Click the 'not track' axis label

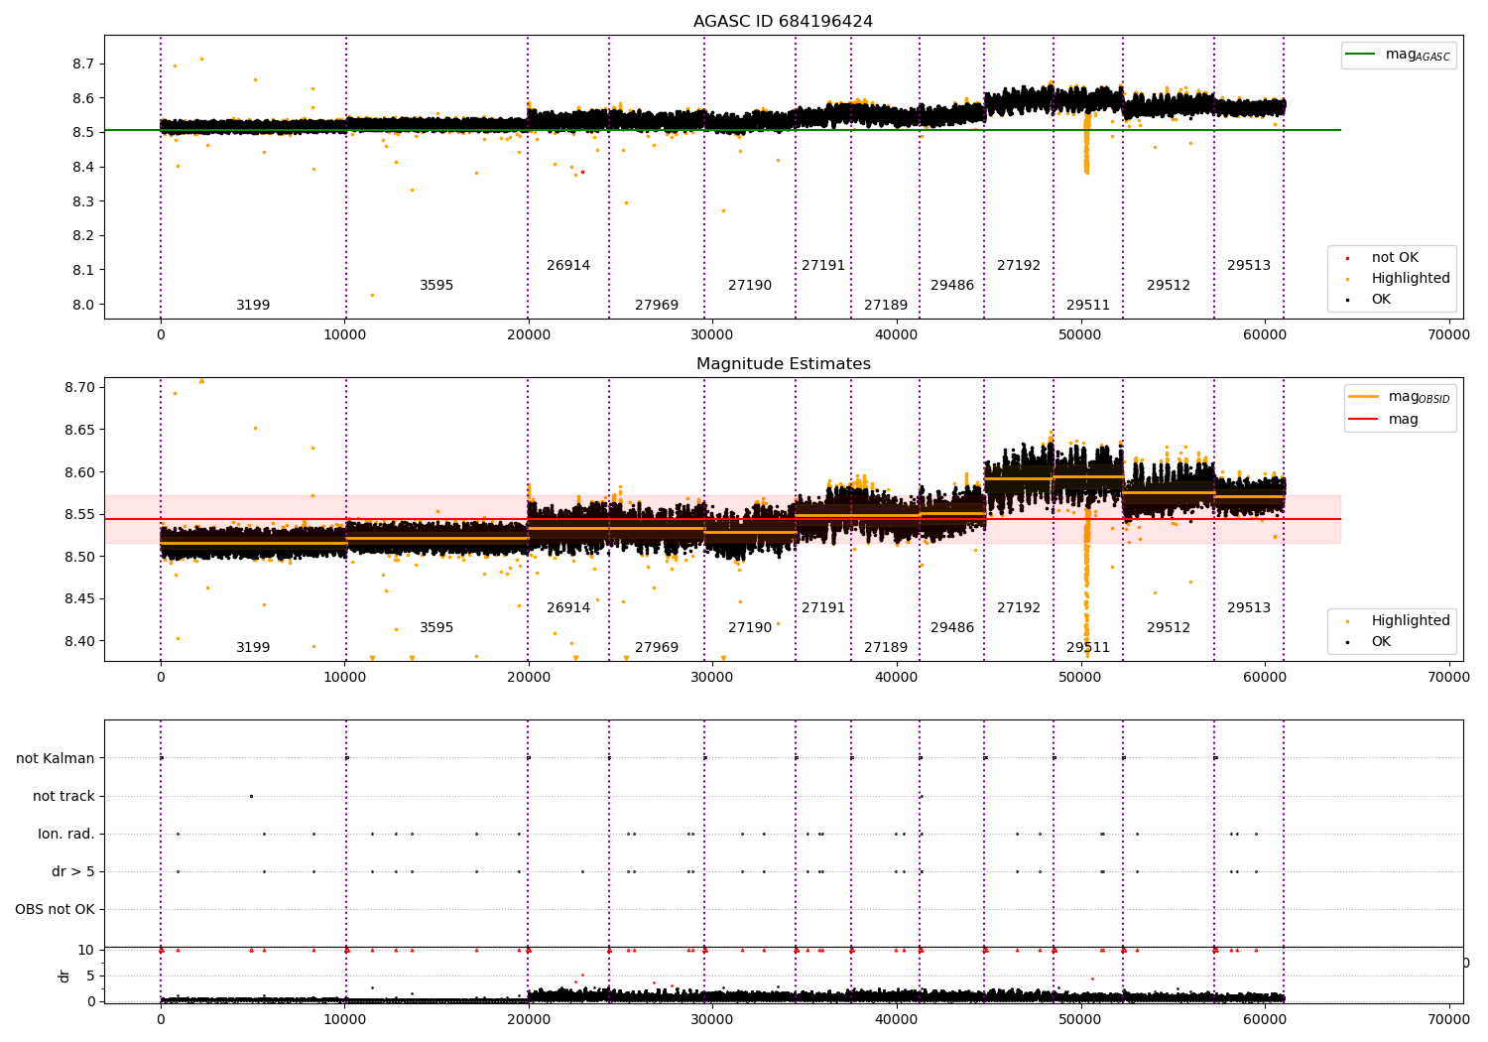point(63,796)
